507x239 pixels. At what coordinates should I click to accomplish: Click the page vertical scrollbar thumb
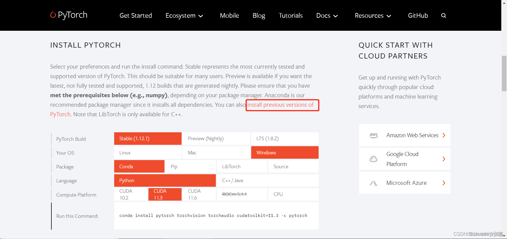(x=504, y=73)
